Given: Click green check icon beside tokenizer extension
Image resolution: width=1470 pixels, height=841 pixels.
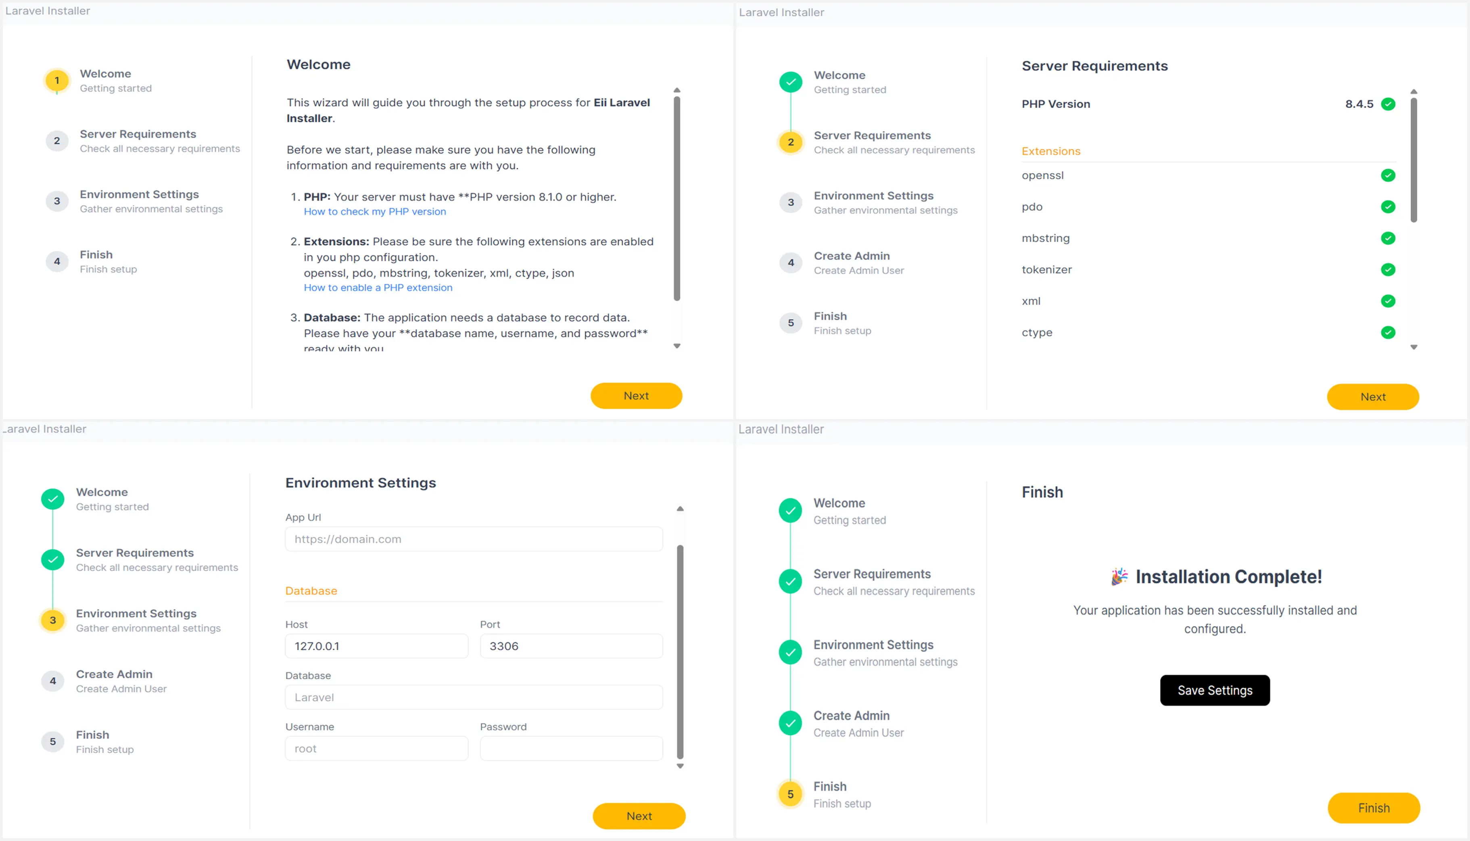Looking at the screenshot, I should point(1387,269).
